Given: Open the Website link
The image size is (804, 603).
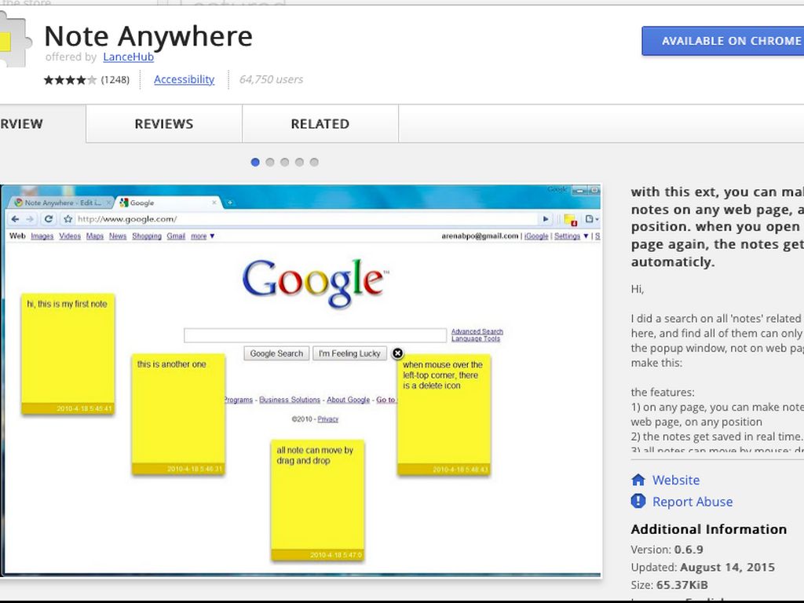Looking at the screenshot, I should (x=675, y=480).
